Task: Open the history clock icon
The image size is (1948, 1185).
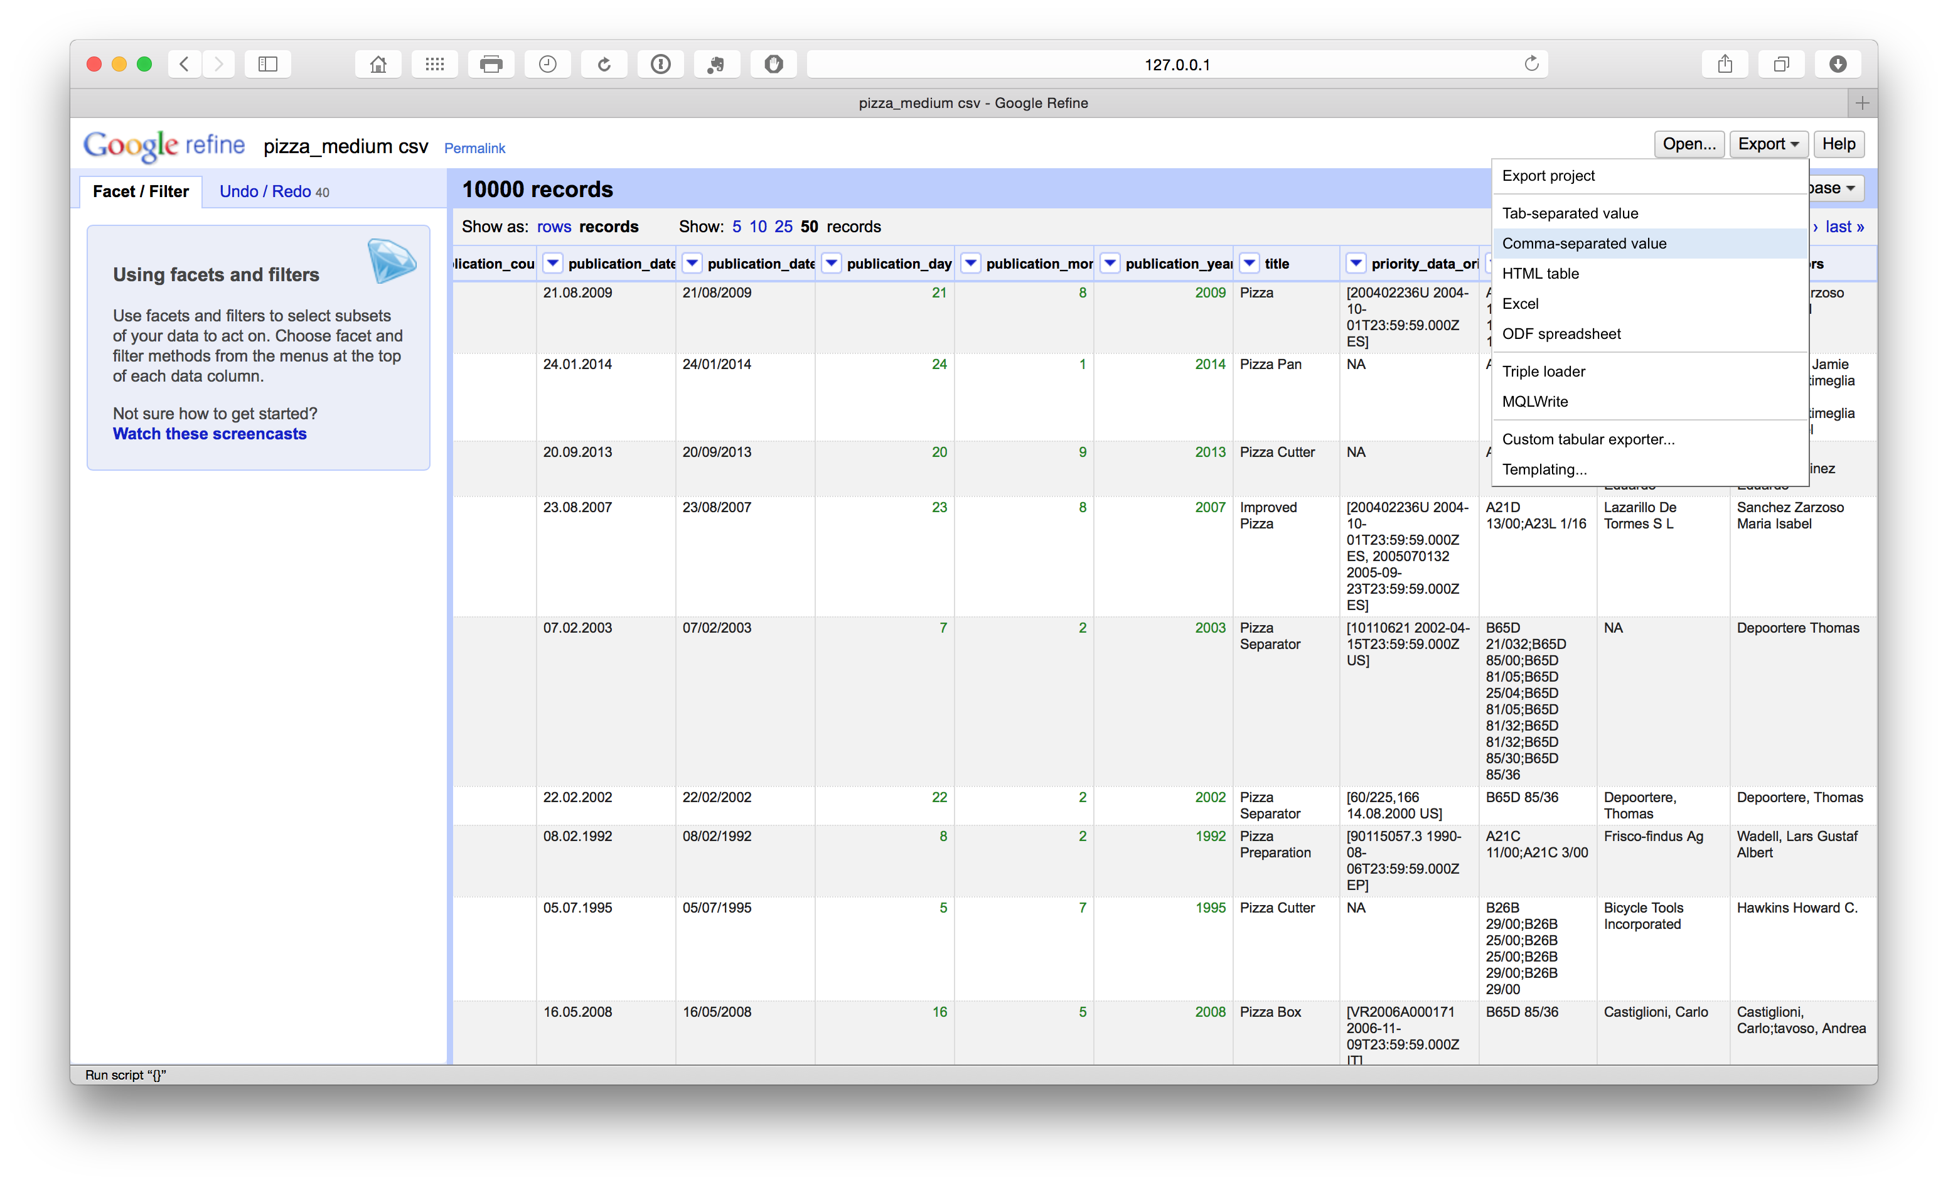Action: (547, 64)
